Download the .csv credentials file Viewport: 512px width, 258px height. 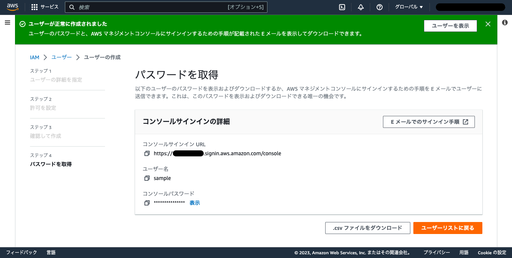click(368, 228)
